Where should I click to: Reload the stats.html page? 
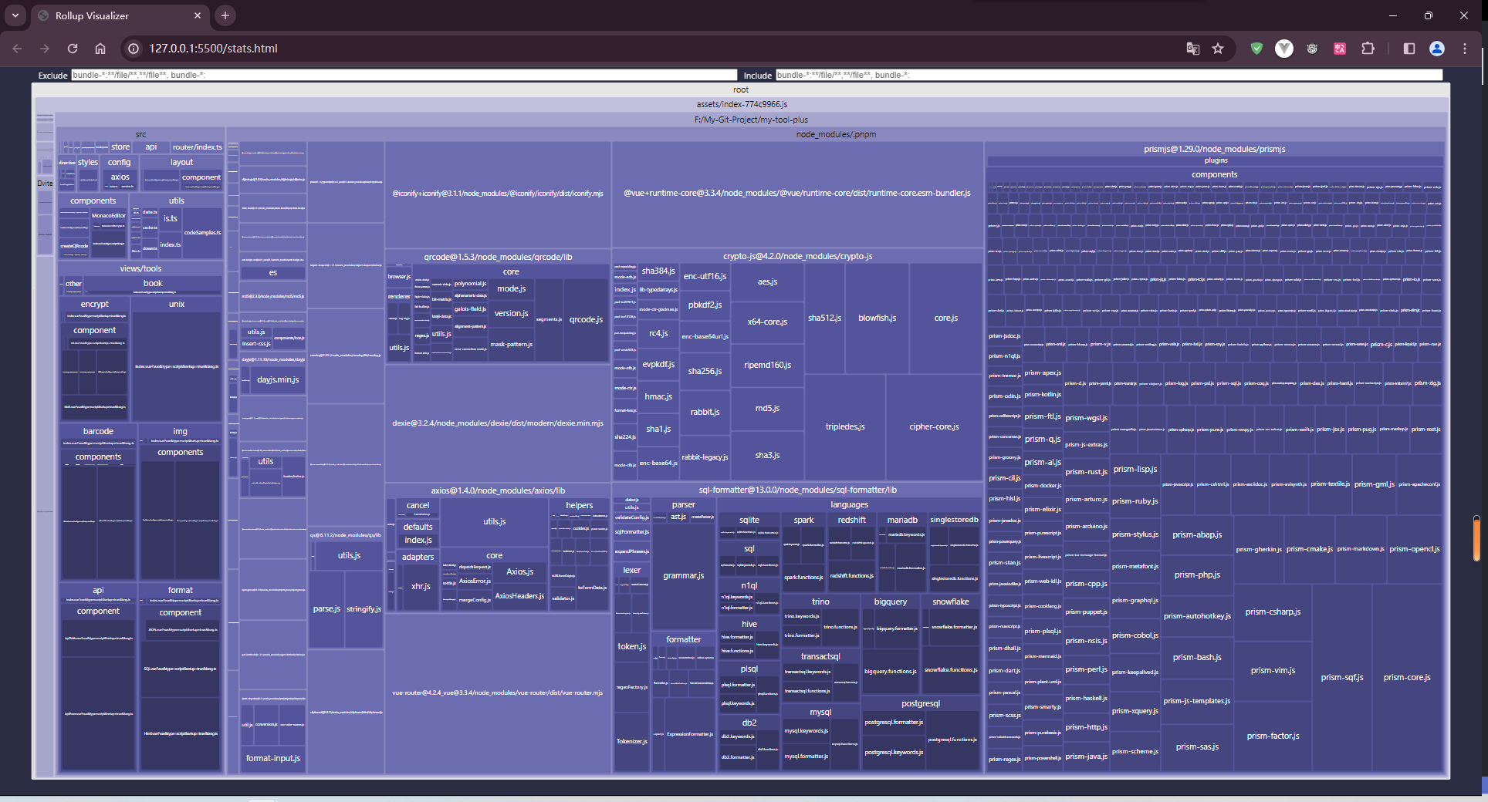pyautogui.click(x=73, y=49)
